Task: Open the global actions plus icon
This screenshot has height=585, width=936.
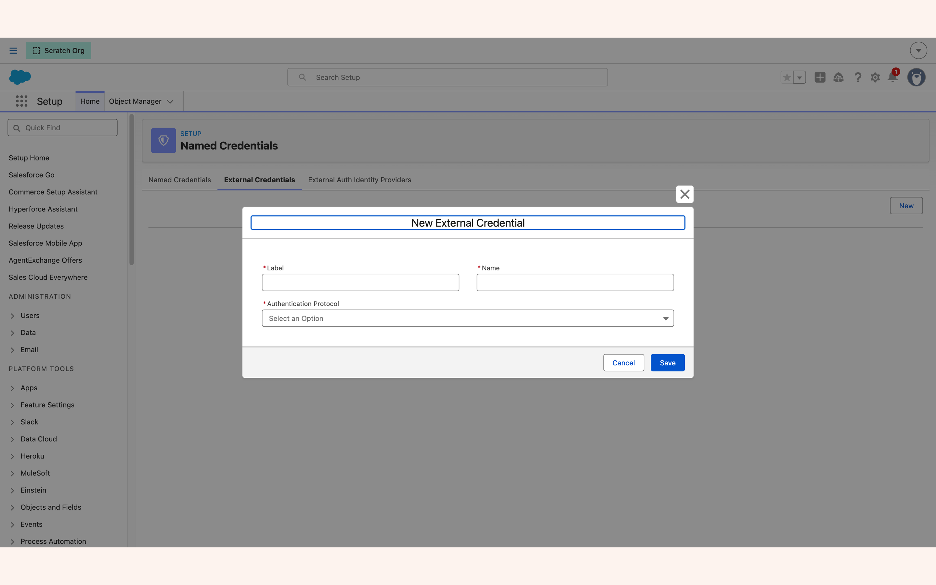Action: click(820, 77)
